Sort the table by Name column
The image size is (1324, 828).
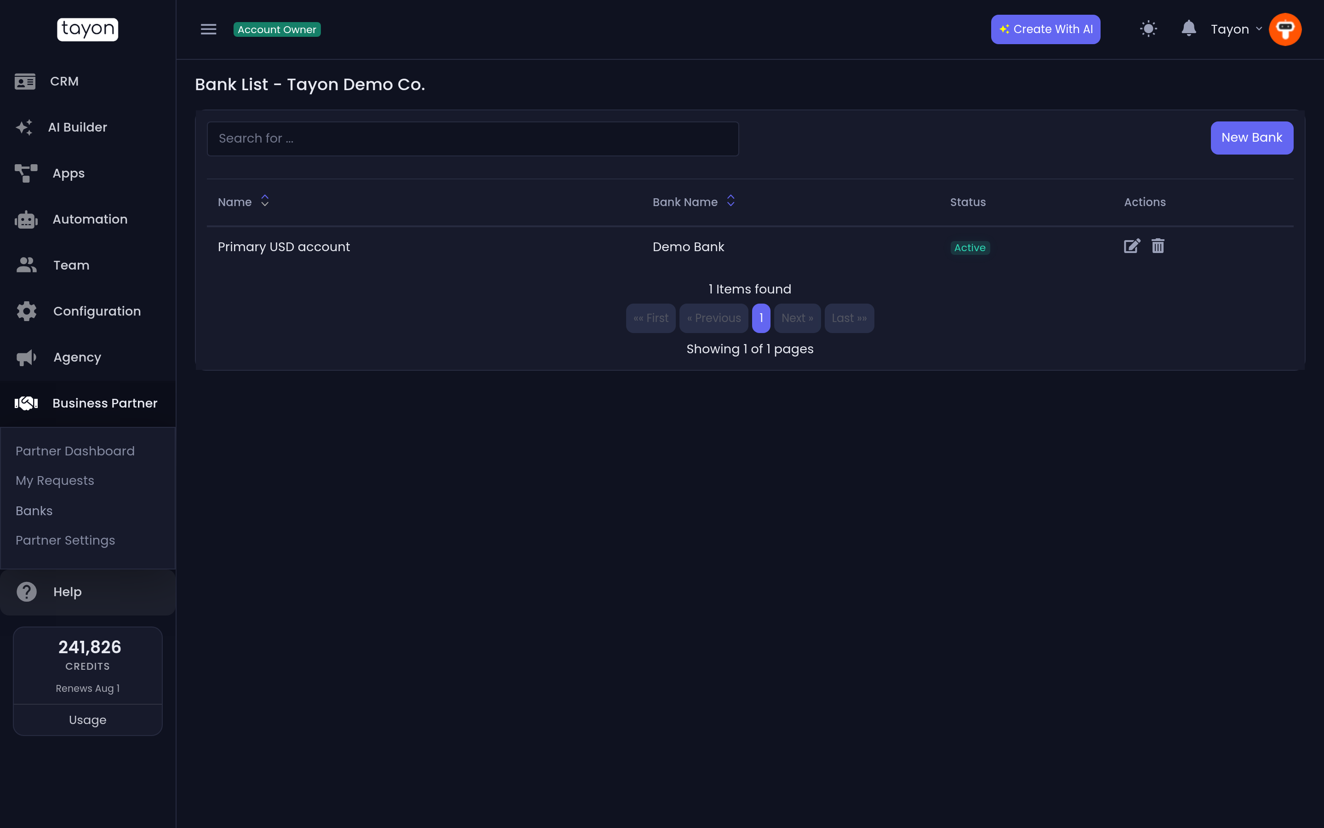pos(265,201)
